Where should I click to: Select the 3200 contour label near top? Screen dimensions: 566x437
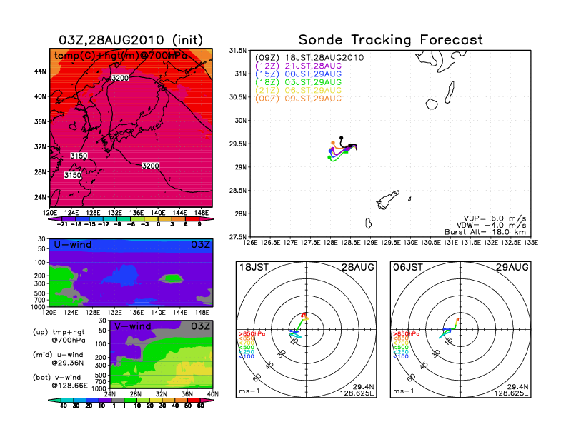[120, 78]
